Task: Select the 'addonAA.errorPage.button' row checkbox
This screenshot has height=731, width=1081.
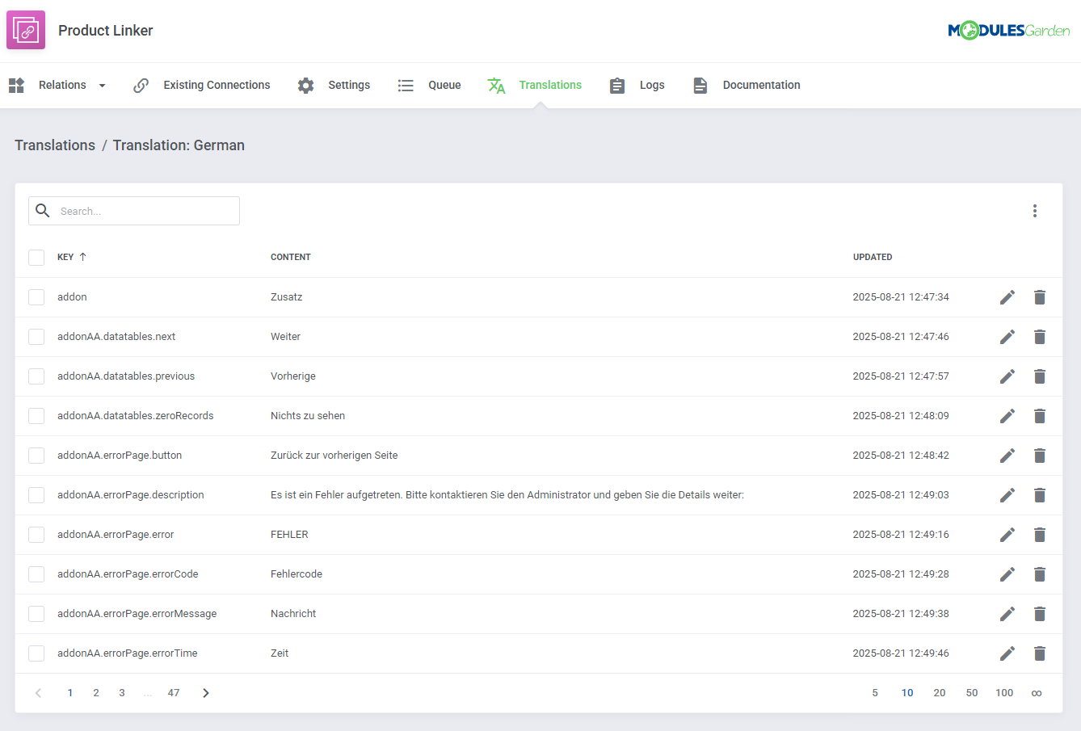Action: click(x=36, y=455)
